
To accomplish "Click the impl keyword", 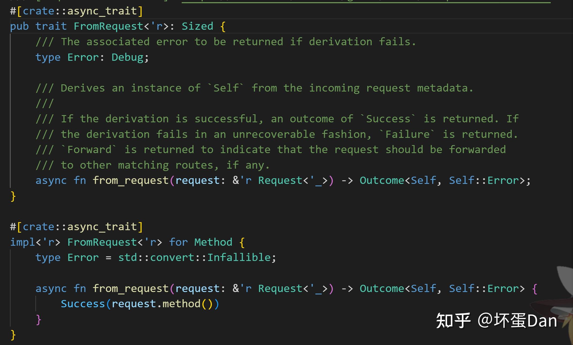I will [23, 242].
